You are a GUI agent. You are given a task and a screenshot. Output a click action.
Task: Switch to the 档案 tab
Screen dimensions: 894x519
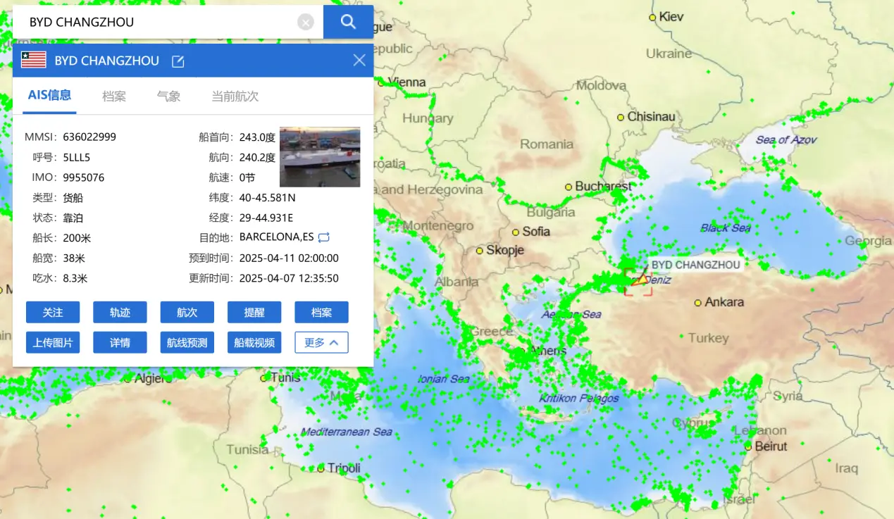click(114, 96)
